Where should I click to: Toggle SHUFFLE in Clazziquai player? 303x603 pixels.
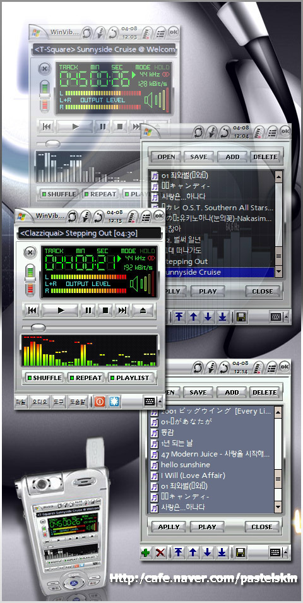coord(44,378)
